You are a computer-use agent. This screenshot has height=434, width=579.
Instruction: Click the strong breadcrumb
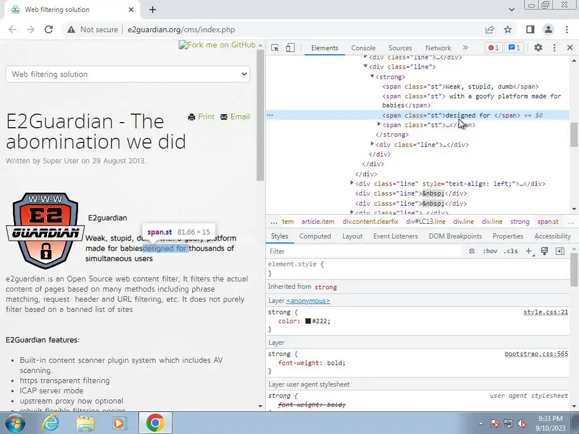tap(520, 222)
